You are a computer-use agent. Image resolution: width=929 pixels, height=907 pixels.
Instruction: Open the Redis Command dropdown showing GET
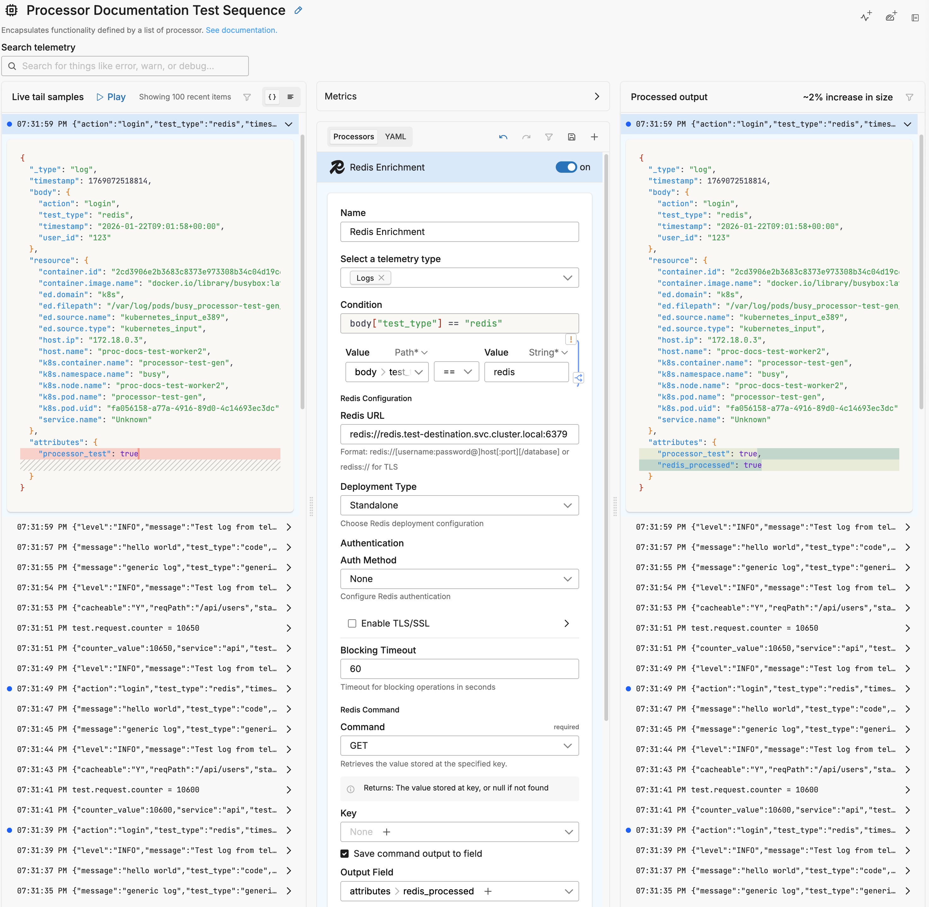pyautogui.click(x=459, y=746)
